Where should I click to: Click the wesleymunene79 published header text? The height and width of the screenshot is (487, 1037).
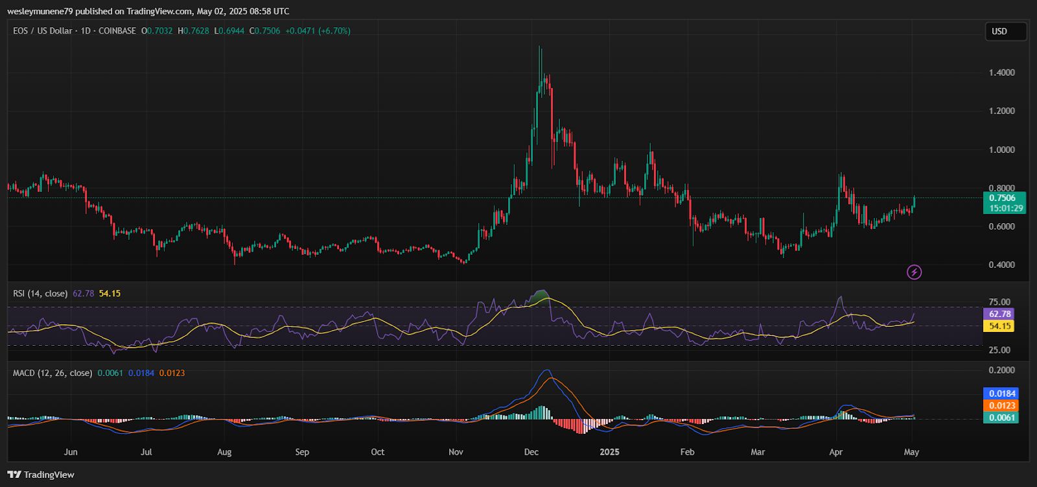point(148,11)
